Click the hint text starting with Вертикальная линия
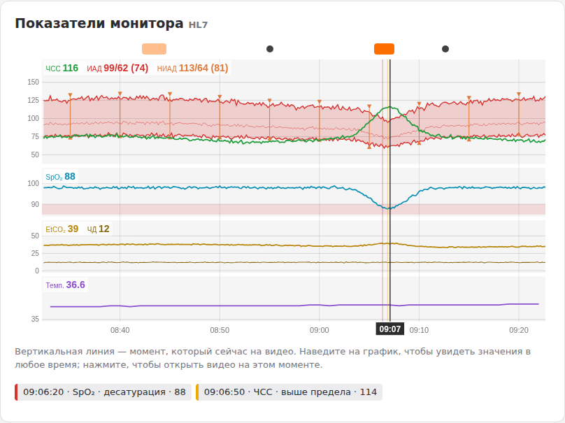The height and width of the screenshot is (423, 565). [273, 358]
